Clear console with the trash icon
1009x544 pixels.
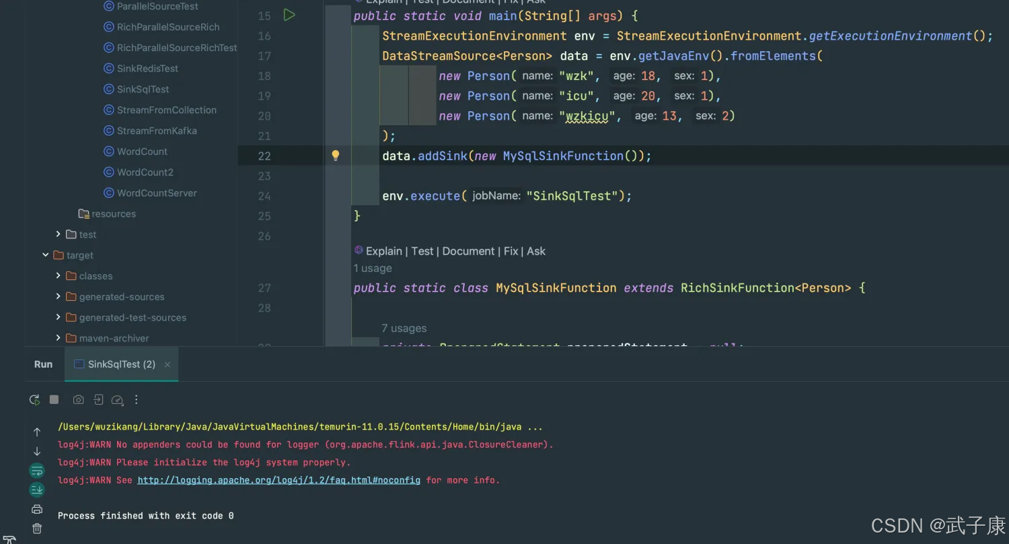[37, 529]
